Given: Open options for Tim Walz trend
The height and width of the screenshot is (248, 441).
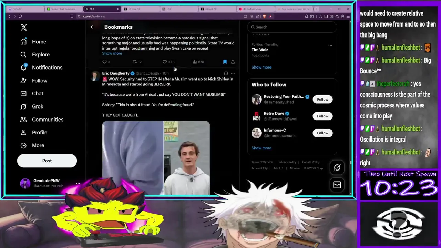Looking at the screenshot, I should [330, 45].
